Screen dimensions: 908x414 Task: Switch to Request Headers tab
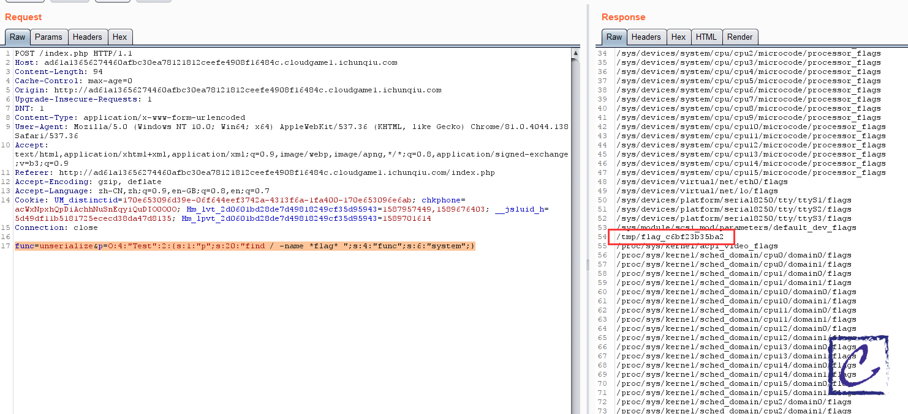[88, 37]
